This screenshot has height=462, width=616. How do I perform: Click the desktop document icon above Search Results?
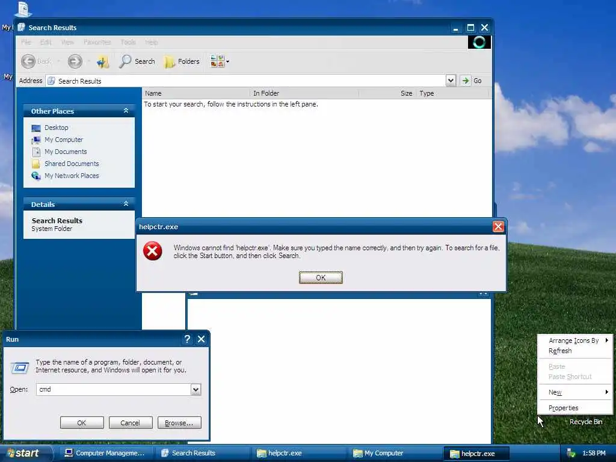tap(23, 9)
